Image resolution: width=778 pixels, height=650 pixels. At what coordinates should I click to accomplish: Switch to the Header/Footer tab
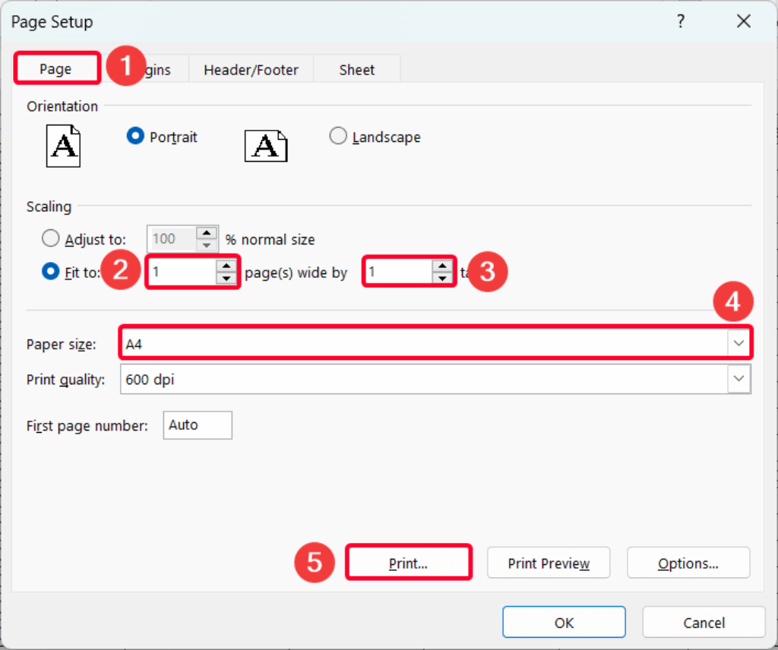pyautogui.click(x=251, y=69)
